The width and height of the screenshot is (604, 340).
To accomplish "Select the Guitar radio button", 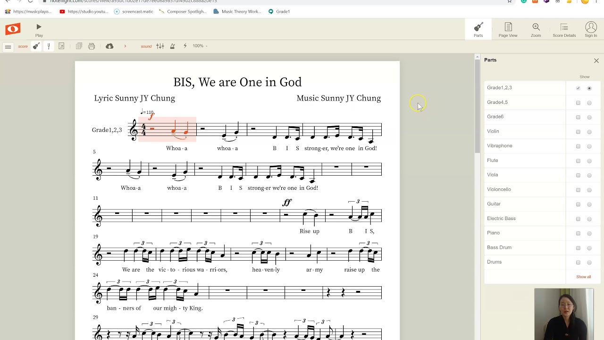I will pyautogui.click(x=589, y=204).
